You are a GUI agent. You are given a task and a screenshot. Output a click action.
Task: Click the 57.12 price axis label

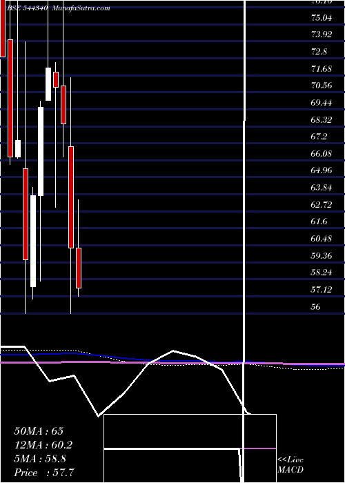pos(322,290)
